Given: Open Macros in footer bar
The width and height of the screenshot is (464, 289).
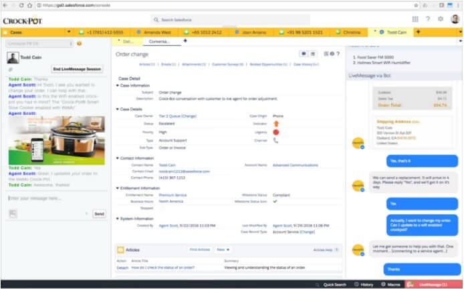Looking at the screenshot, I should coord(391,284).
